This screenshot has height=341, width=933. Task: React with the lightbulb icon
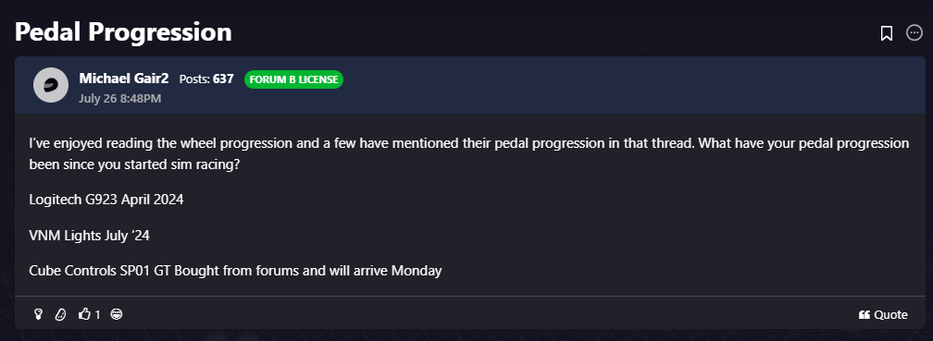(x=38, y=314)
